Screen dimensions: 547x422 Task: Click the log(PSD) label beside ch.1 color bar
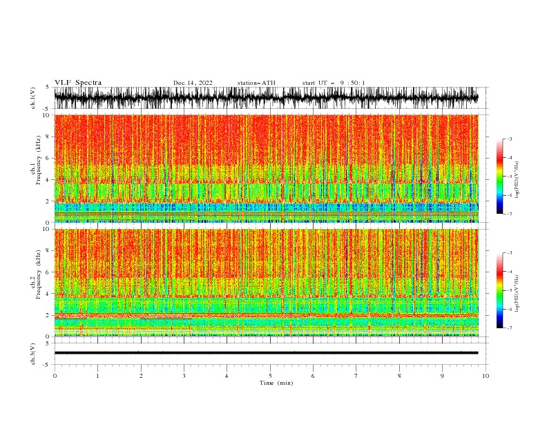point(517,180)
